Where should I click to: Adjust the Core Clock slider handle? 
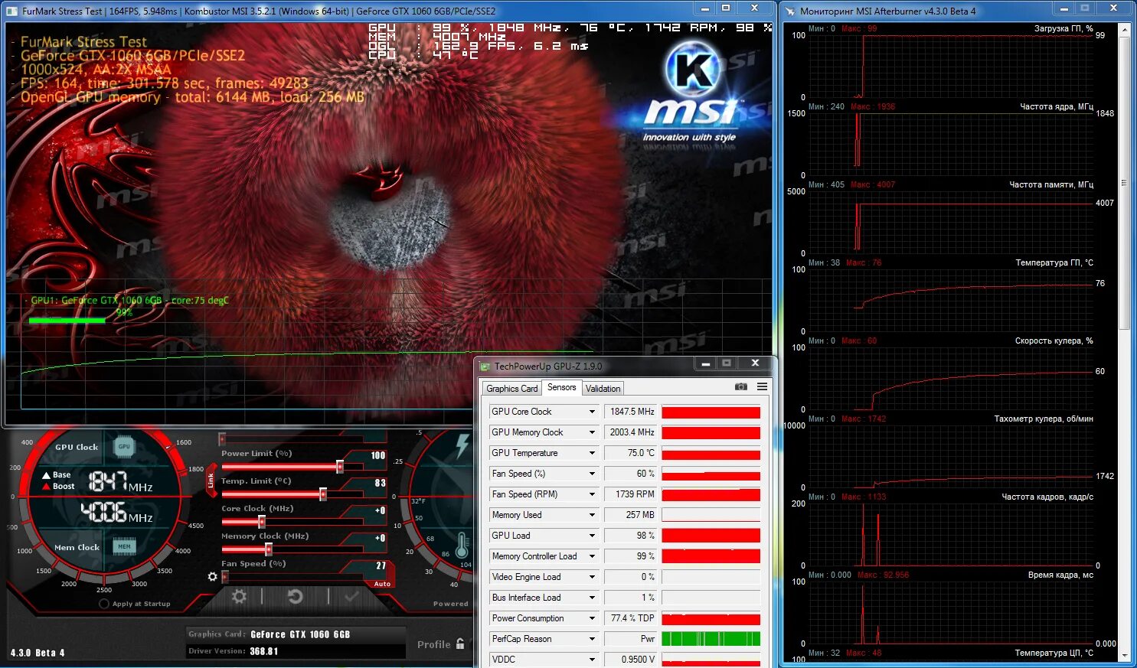262,522
